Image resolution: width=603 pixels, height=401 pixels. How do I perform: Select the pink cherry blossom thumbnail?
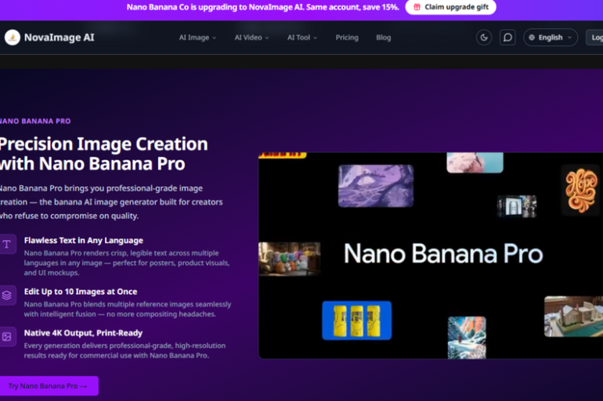tap(475, 163)
